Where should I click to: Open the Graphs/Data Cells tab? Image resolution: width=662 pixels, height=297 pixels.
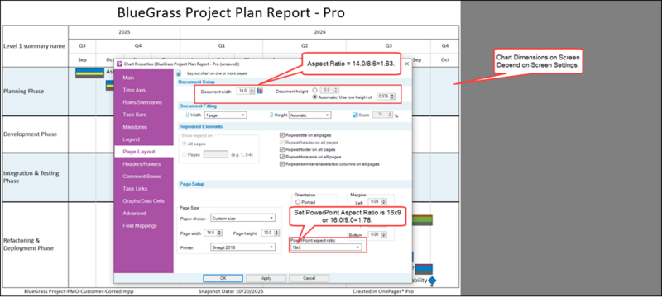pyautogui.click(x=143, y=201)
